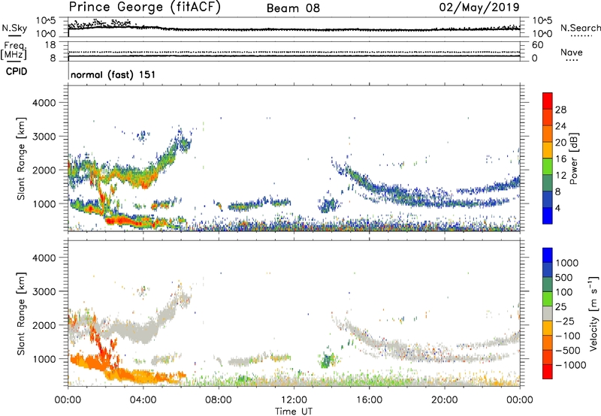
Task: Click the "18" frequency axis tick label
Action: click(50, 45)
